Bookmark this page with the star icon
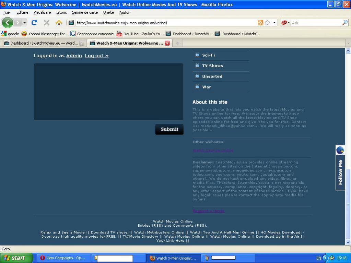Image resolution: width=351 pixels, height=263 pixels. (267, 23)
